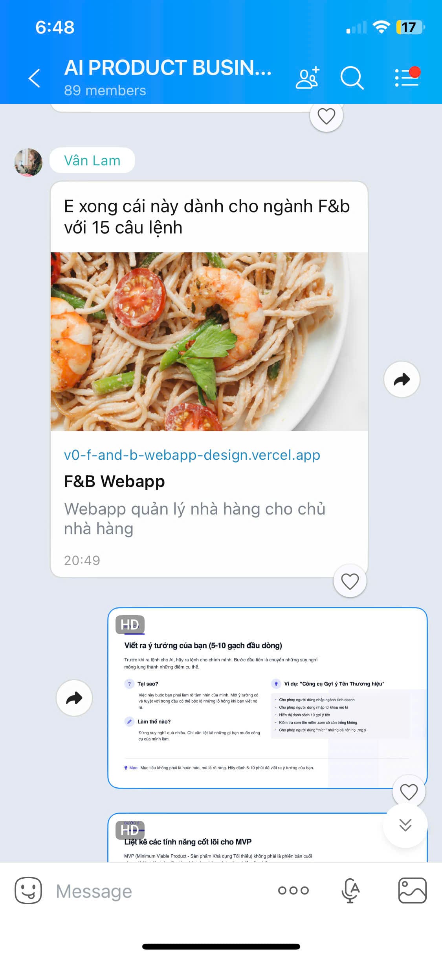Viewport: 442px width, 959px height.
Task: Tap the voice-to-text microphone icon
Action: tap(350, 890)
